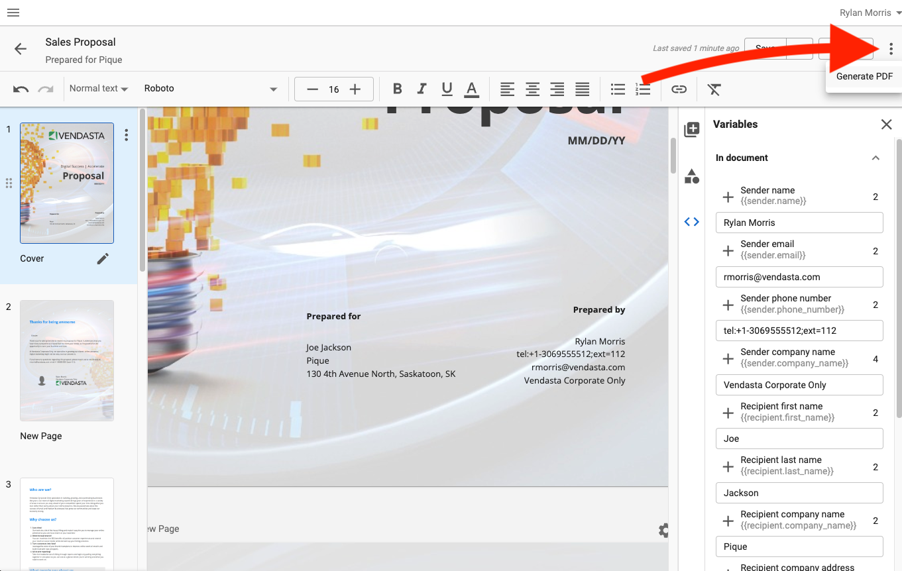Toggle italic formatting
Viewport: 902px width, 571px height.
tap(422, 89)
